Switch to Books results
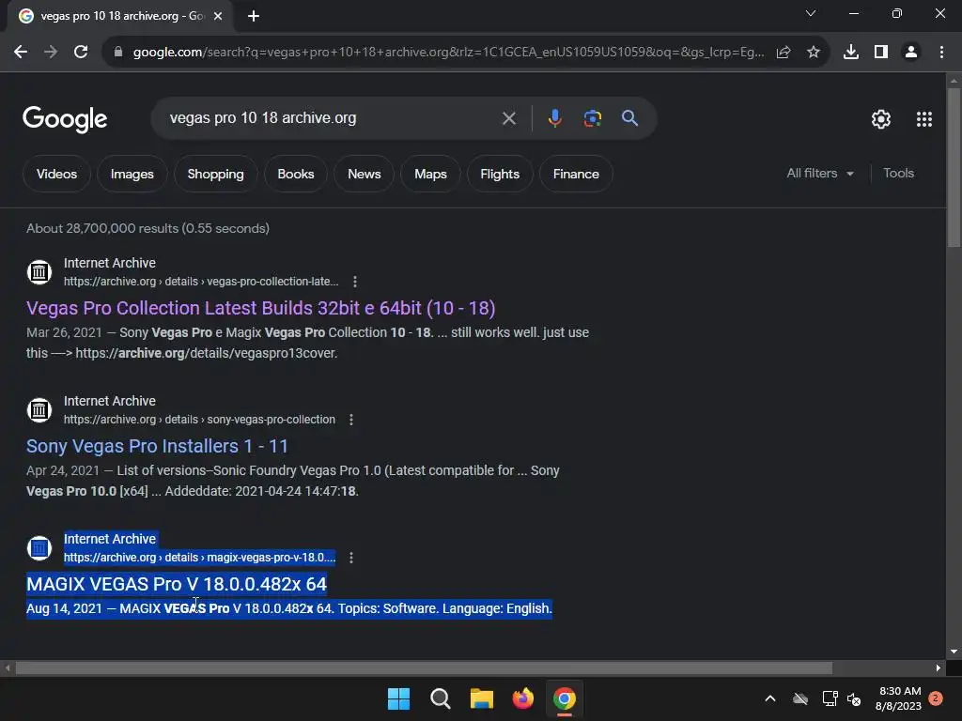 click(296, 174)
